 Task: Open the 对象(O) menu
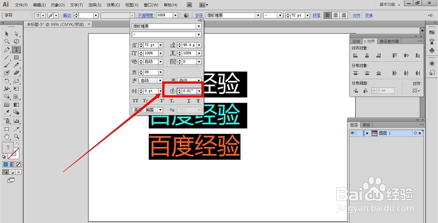pos(58,5)
